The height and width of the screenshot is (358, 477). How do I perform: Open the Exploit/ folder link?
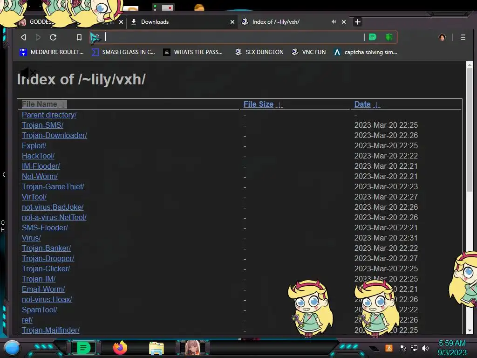(x=34, y=145)
